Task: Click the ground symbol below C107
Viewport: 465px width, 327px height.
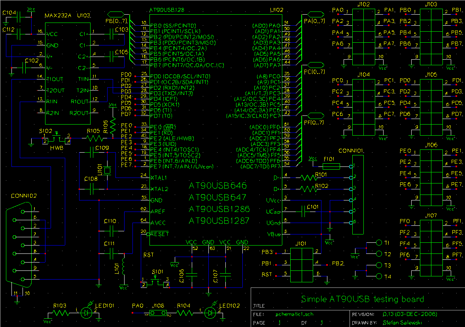Action: coord(208,294)
